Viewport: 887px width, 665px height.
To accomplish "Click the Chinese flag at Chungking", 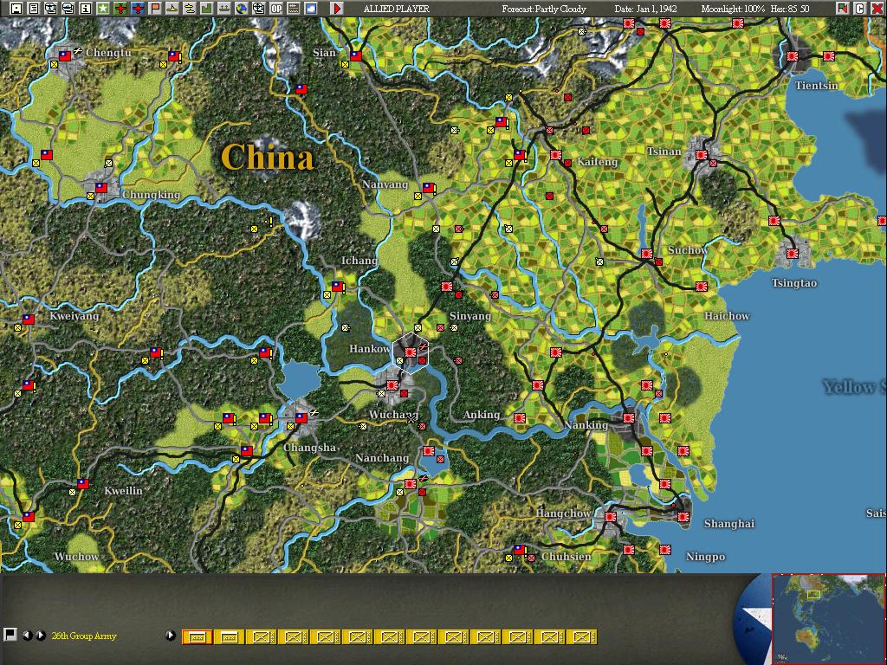I will 101,187.
